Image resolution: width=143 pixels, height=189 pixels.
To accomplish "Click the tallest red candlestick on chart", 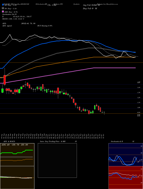I will point(5,80).
